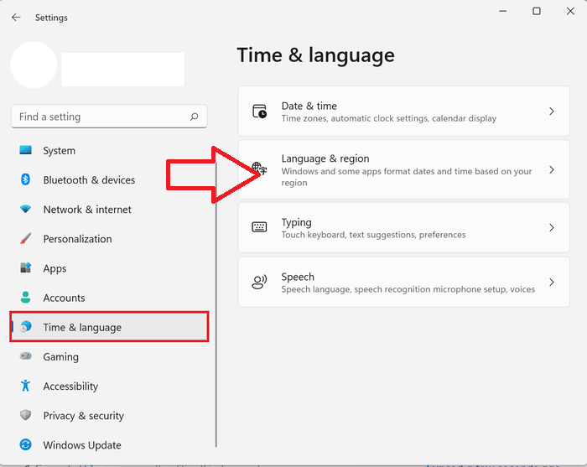587x467 pixels.
Task: Open Language & region title
Action: (325, 158)
